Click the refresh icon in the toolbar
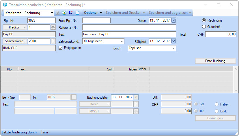 pyautogui.click(x=64, y=13)
